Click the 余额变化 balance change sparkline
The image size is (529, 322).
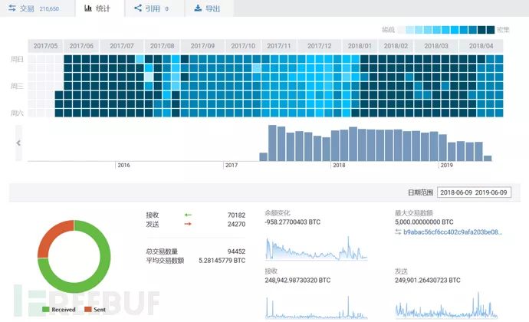pyautogui.click(x=316, y=248)
